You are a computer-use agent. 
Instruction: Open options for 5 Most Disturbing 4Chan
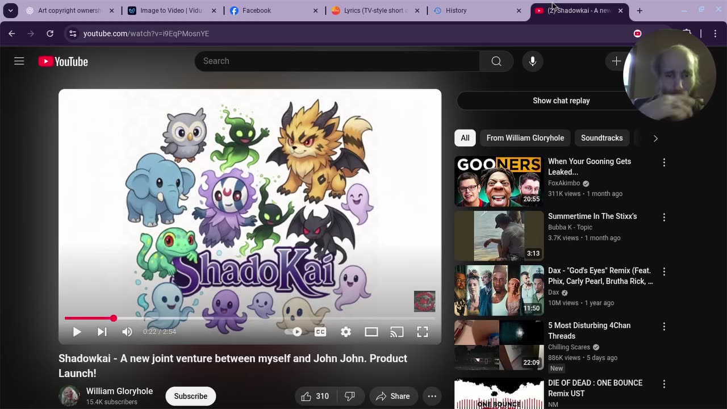point(664,327)
